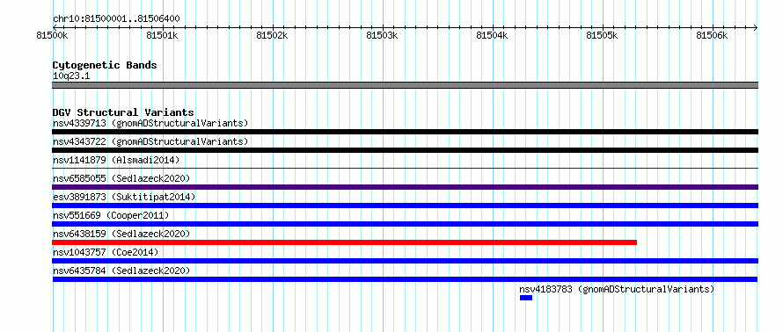Select the blue bar for nsv6435784
The height and width of the screenshot is (332, 783).
(405, 279)
